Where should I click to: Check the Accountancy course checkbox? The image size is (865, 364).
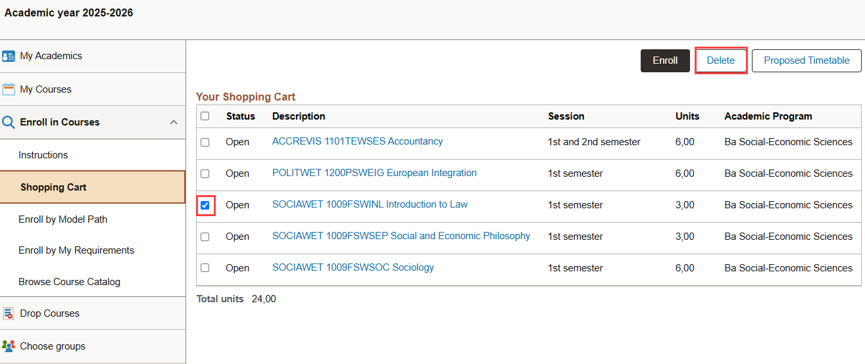tap(205, 142)
